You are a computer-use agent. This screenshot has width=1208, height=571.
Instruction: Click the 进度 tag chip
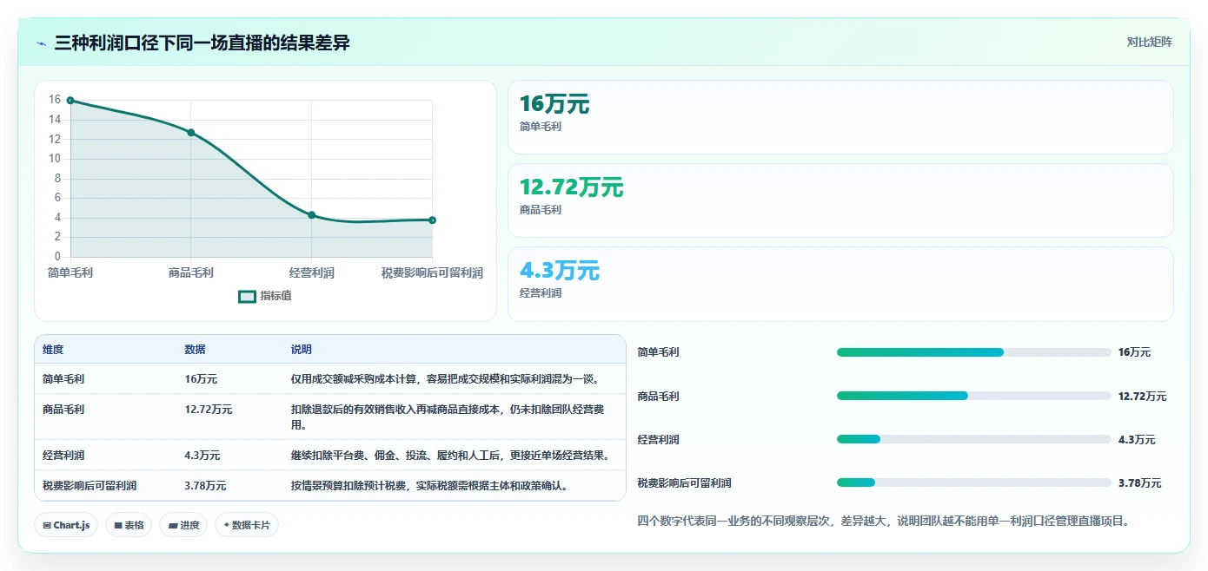(183, 525)
